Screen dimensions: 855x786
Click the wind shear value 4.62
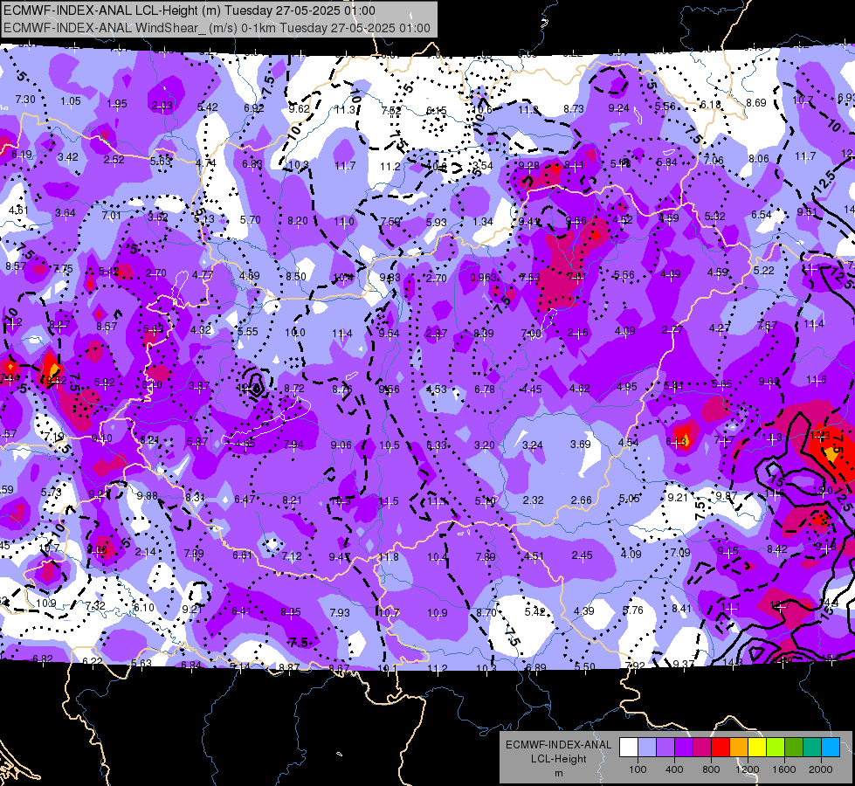[x=579, y=388]
